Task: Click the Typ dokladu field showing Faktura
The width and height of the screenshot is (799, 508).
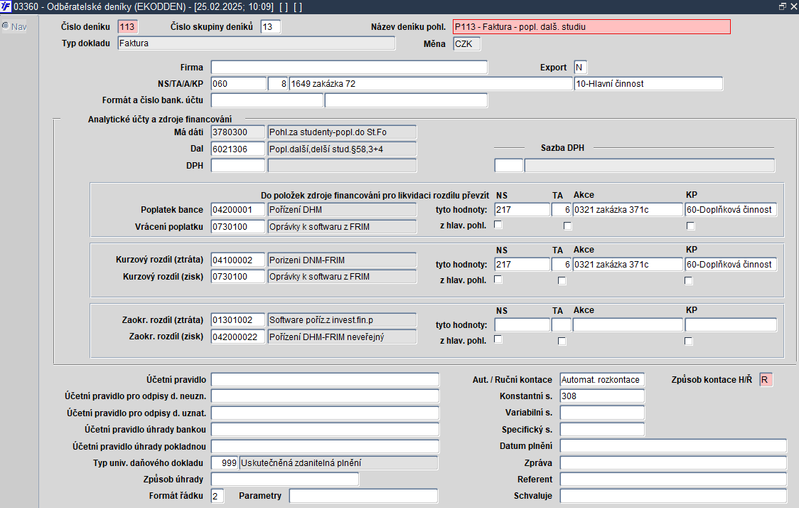Action: click(257, 43)
